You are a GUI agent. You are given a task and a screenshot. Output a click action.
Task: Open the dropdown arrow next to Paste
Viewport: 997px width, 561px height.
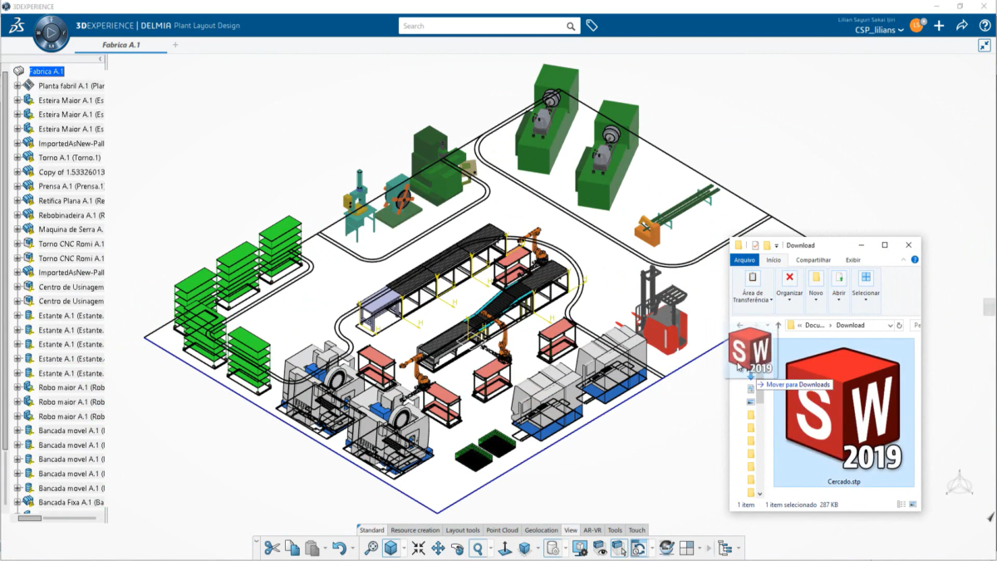click(x=325, y=549)
